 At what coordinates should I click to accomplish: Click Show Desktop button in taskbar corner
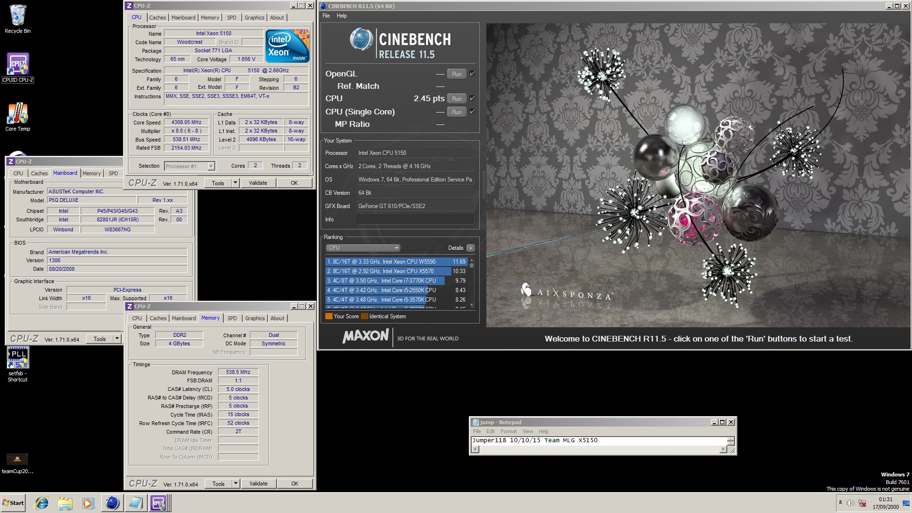click(906, 503)
